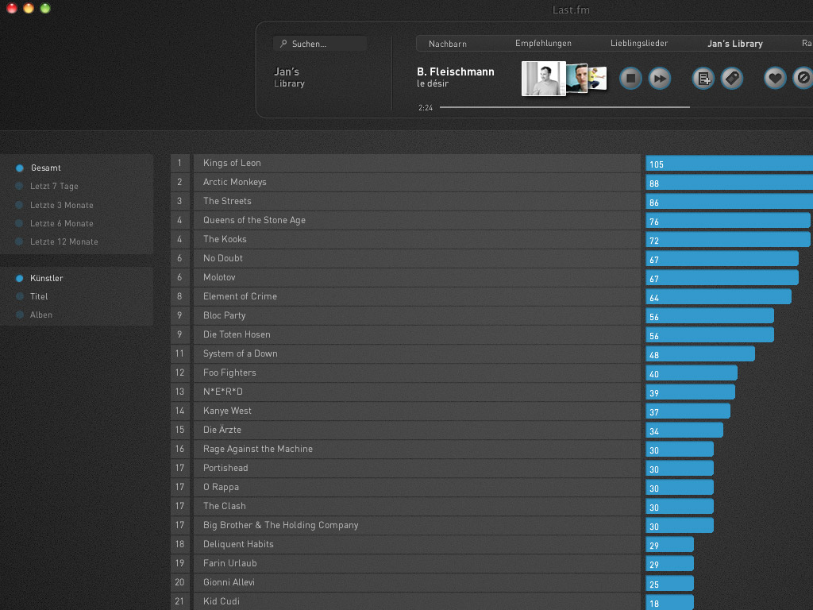
Task: Open The Streets artist entry
Action: pos(417,201)
